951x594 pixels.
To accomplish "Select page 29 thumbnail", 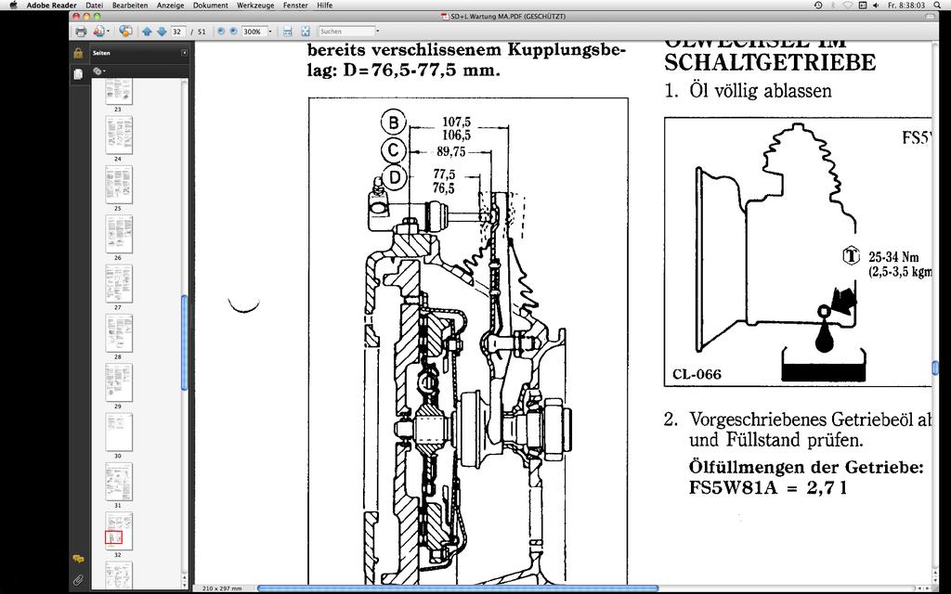I will tap(119, 382).
